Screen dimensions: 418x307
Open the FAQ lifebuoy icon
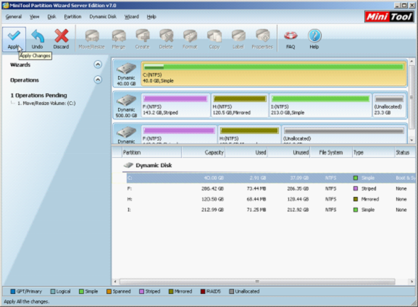pyautogui.click(x=290, y=35)
